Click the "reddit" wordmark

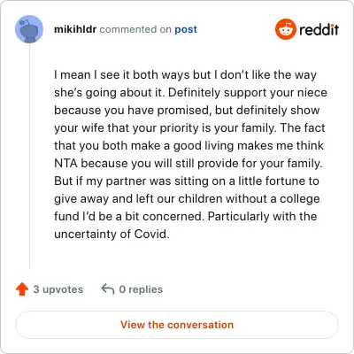pyautogui.click(x=319, y=29)
